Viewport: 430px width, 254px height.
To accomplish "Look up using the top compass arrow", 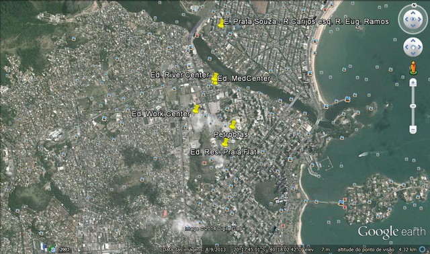I will (413, 13).
